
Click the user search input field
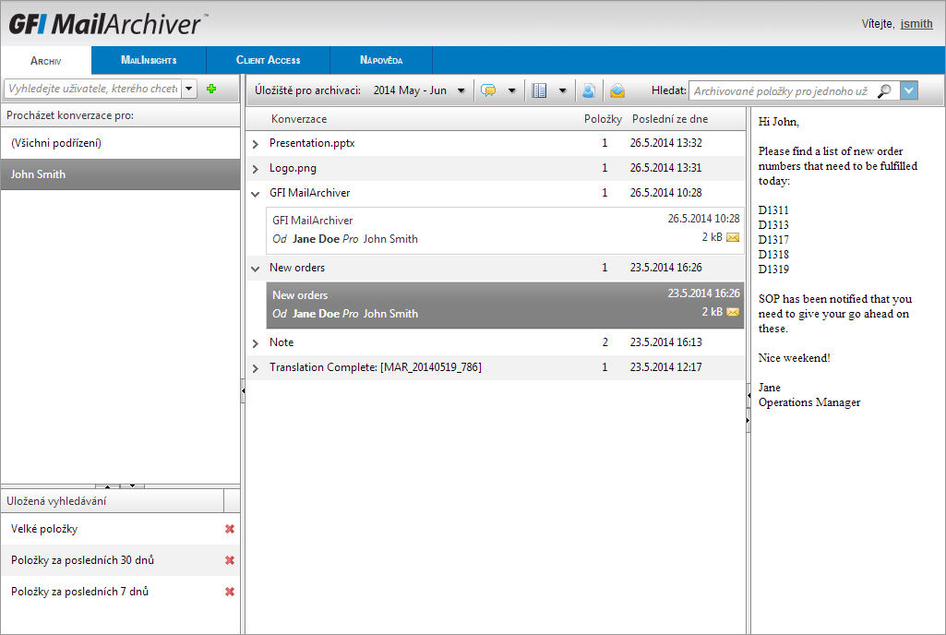(93, 89)
